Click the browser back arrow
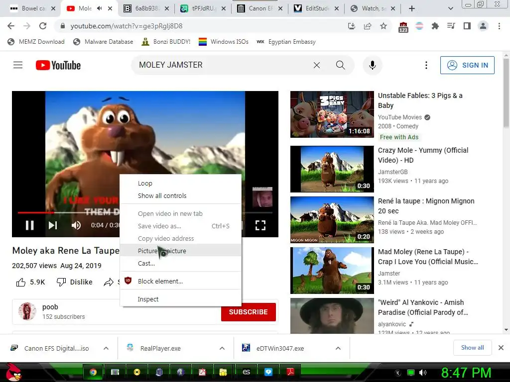The height and width of the screenshot is (382, 510). pyautogui.click(x=11, y=26)
